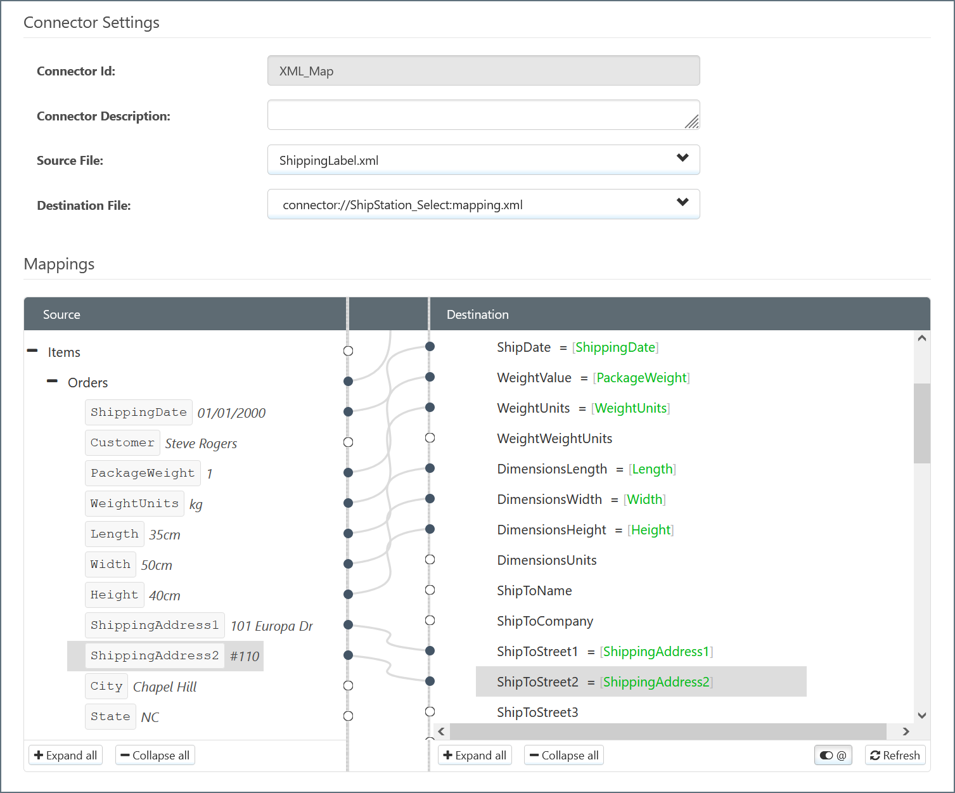Select the ShipToStreet3 destination element

537,712
